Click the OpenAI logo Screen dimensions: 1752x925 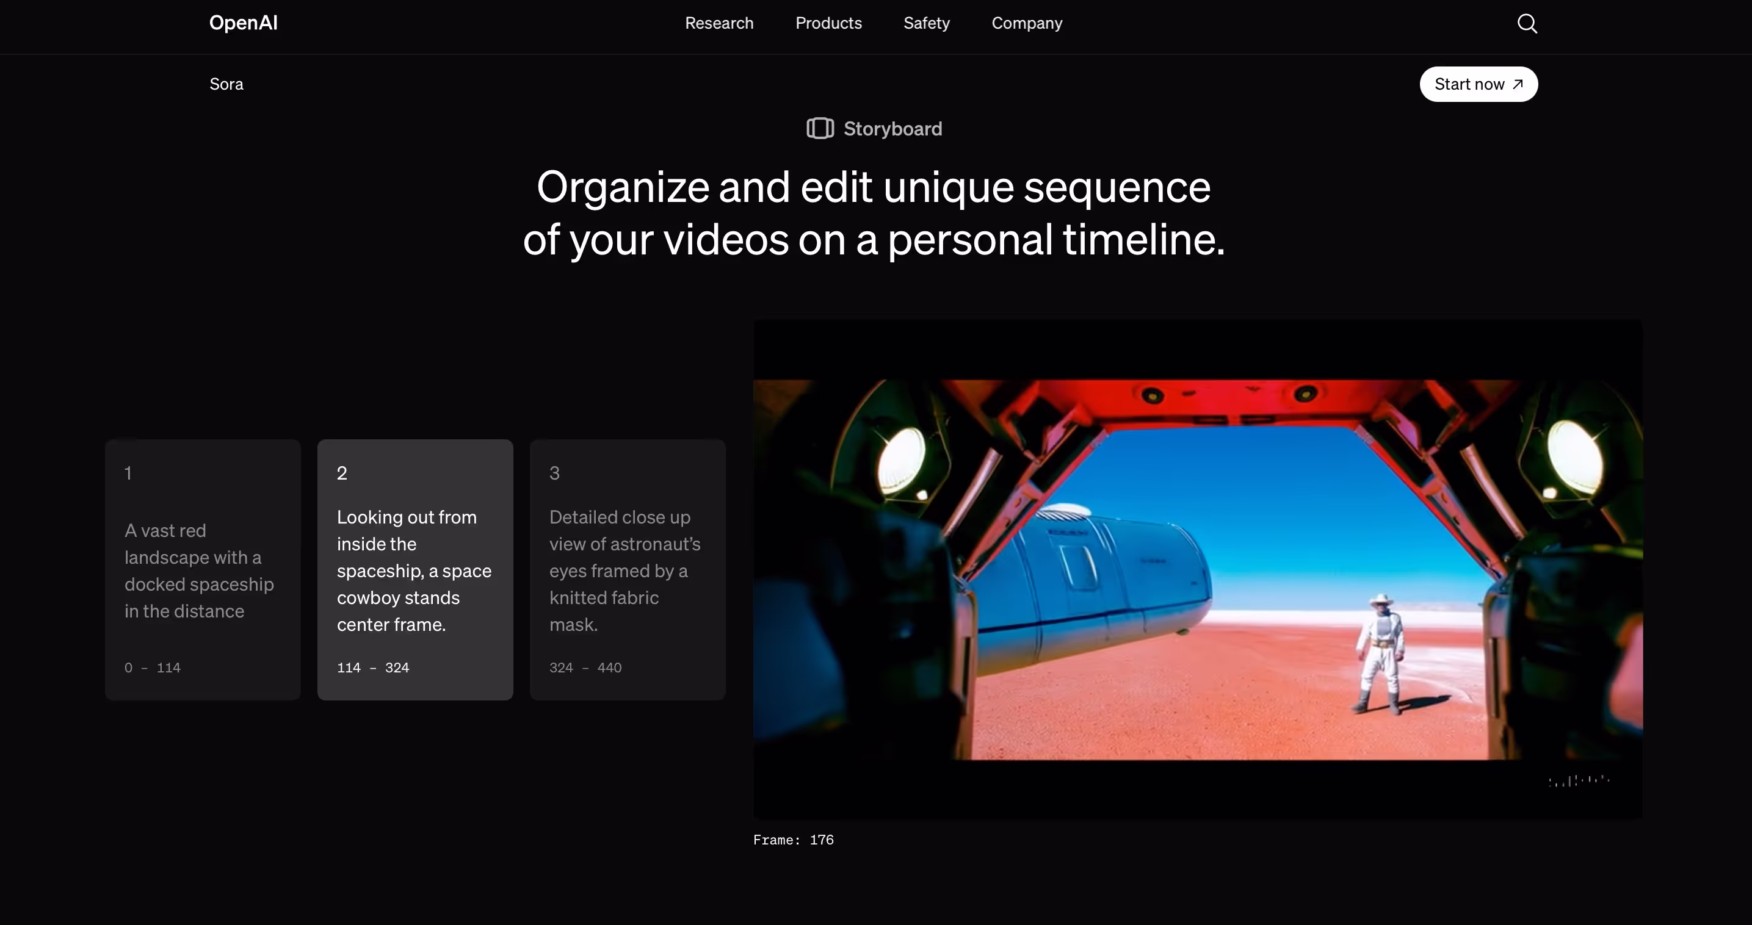[x=243, y=23]
